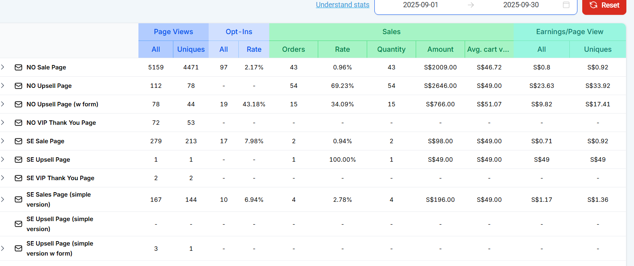Image resolution: width=634 pixels, height=266 pixels.
Task: Click envelope icon for SE Upsell Page (simple version)
Action: point(18,224)
